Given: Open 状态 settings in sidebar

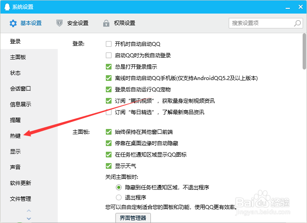Looking at the screenshot, I should (29, 73).
